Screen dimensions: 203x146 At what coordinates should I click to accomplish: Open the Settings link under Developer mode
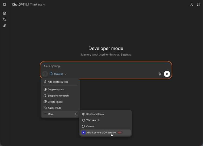click(x=126, y=55)
